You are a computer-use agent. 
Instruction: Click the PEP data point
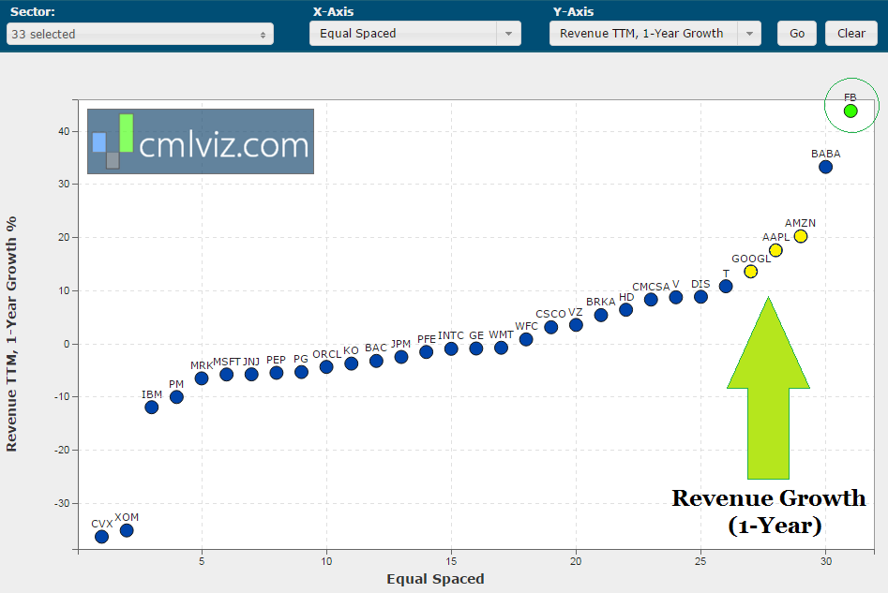click(x=277, y=372)
